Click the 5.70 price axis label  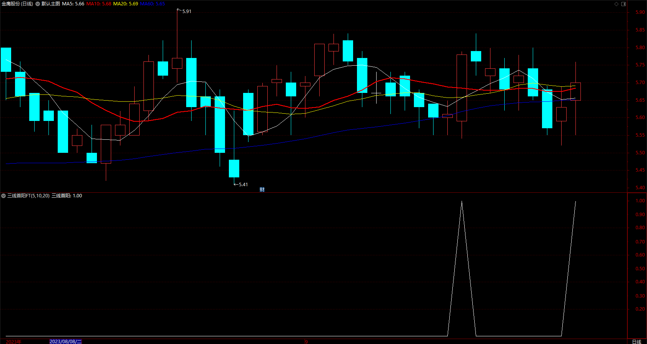[640, 83]
